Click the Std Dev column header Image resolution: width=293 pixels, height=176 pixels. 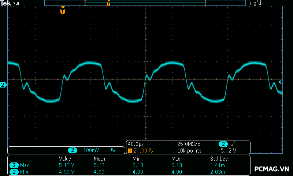point(218,159)
